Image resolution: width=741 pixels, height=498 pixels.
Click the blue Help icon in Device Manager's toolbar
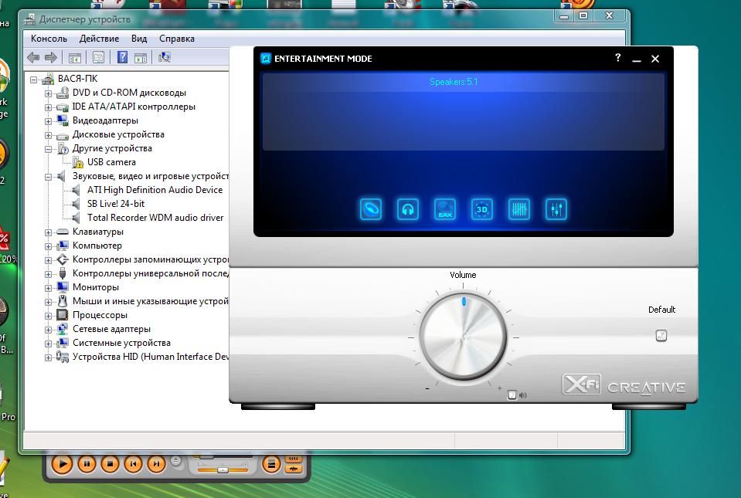click(x=122, y=57)
